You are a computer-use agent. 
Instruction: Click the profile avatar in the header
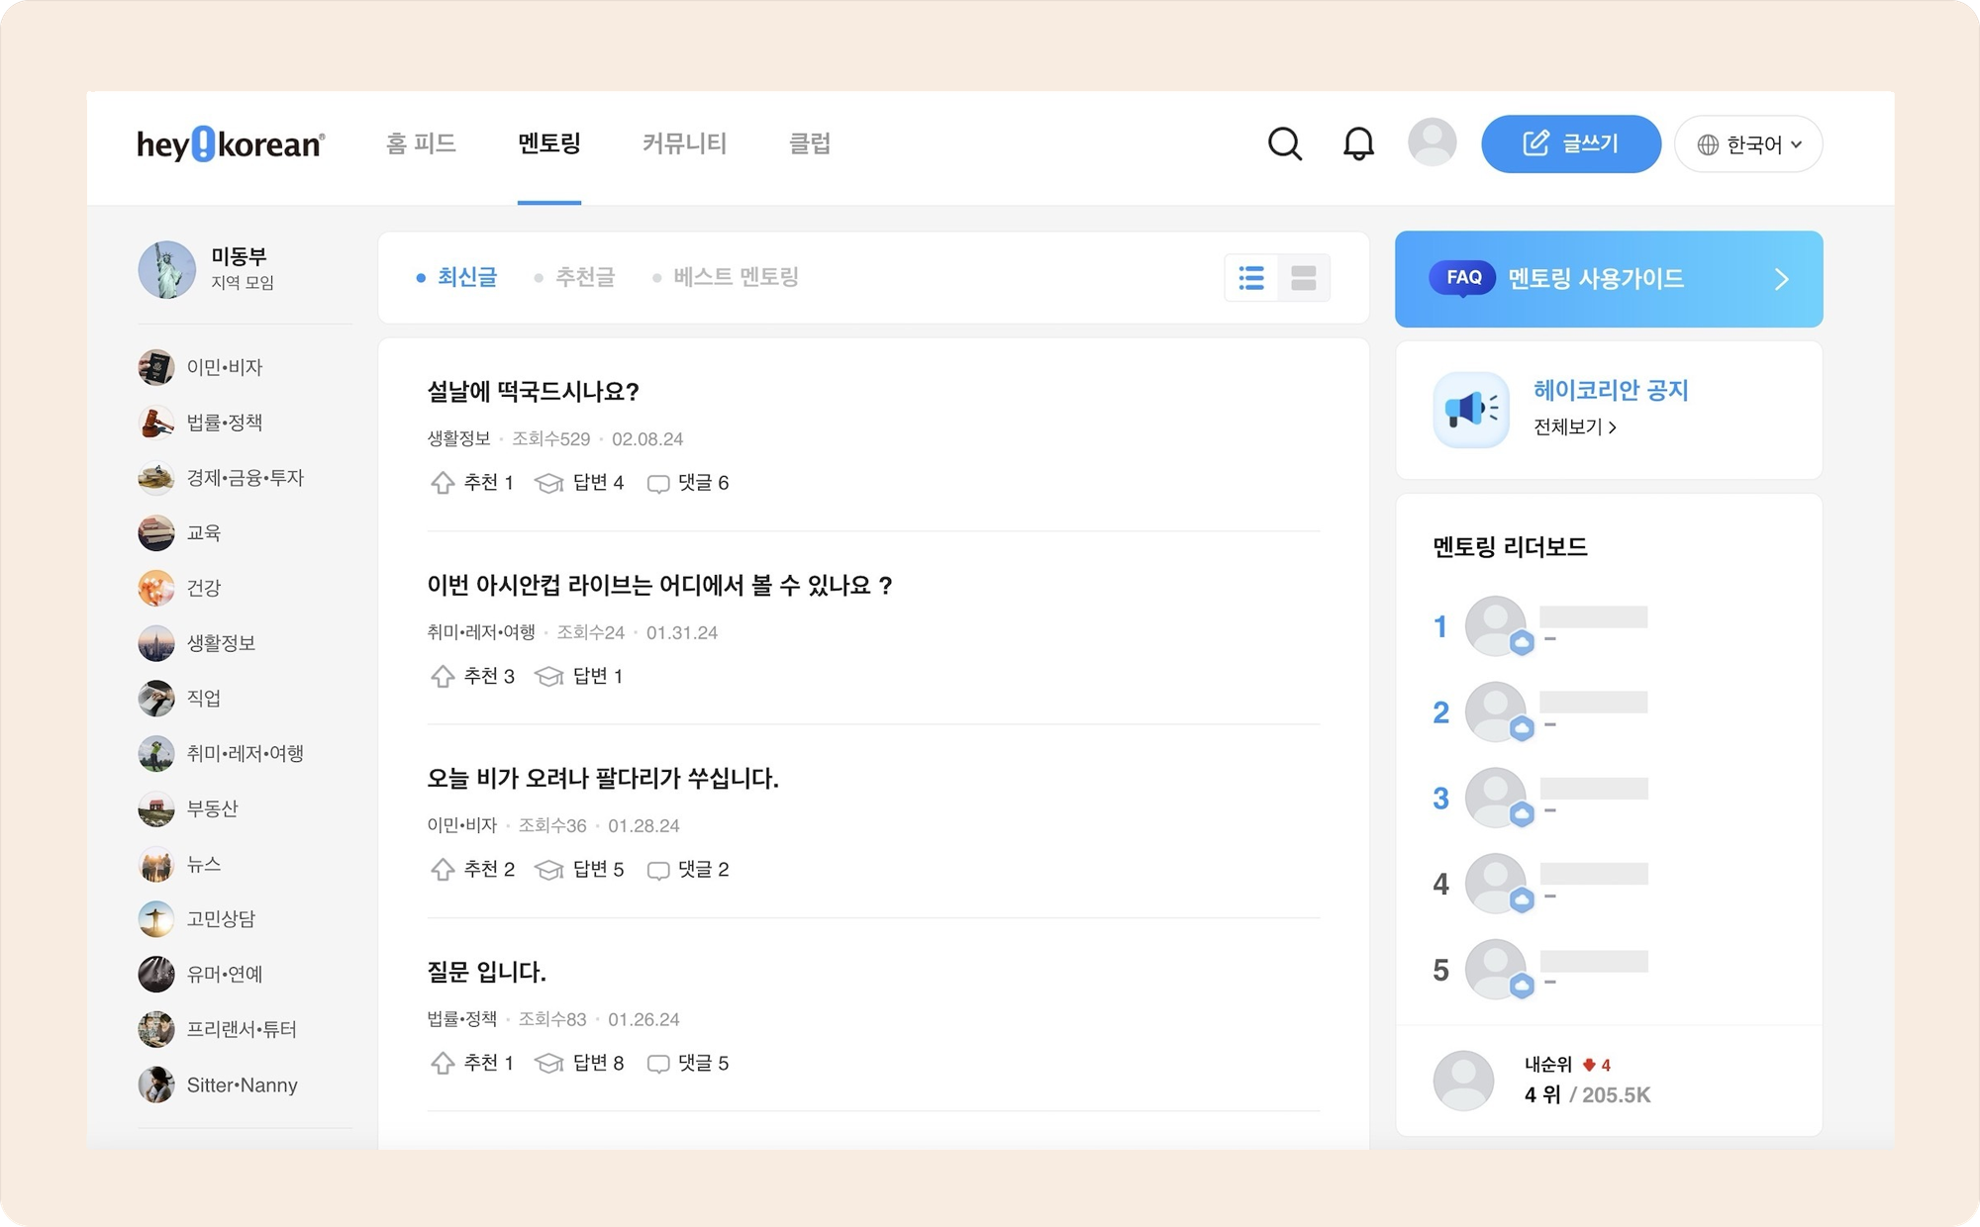tap(1433, 142)
